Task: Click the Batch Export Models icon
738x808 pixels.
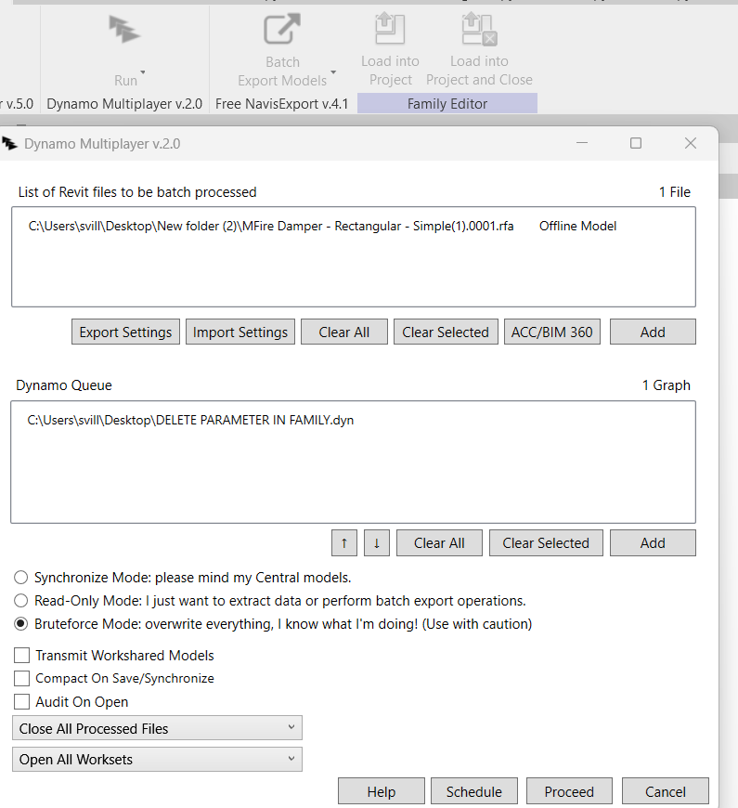Action: tap(281, 29)
